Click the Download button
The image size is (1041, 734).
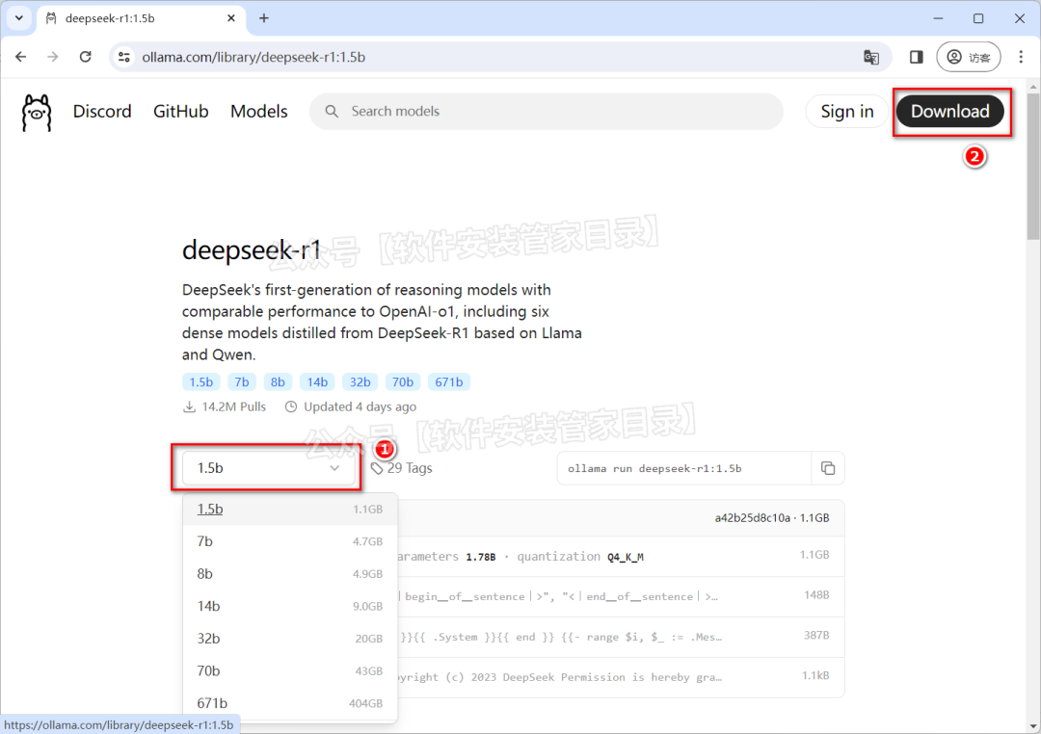pos(949,112)
